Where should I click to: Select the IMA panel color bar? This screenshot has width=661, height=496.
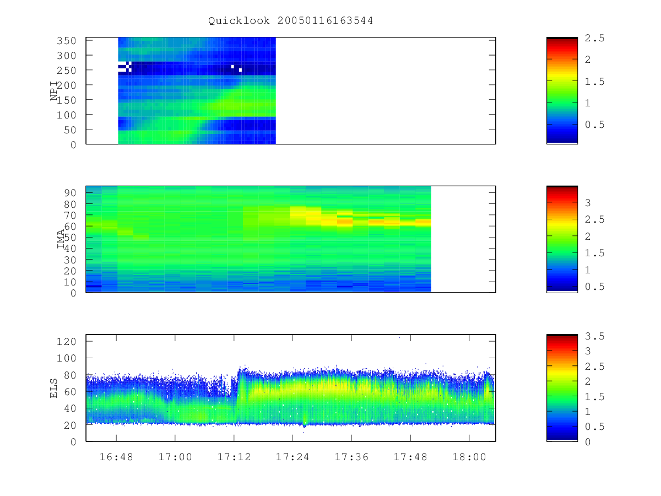coord(562,239)
